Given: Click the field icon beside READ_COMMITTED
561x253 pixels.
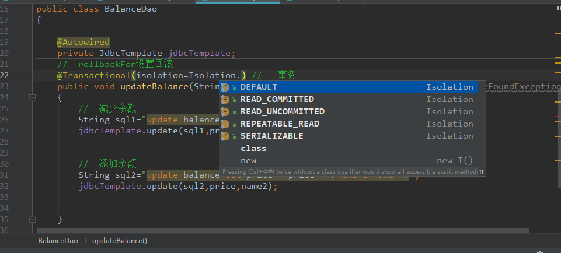Looking at the screenshot, I should pos(225,99).
